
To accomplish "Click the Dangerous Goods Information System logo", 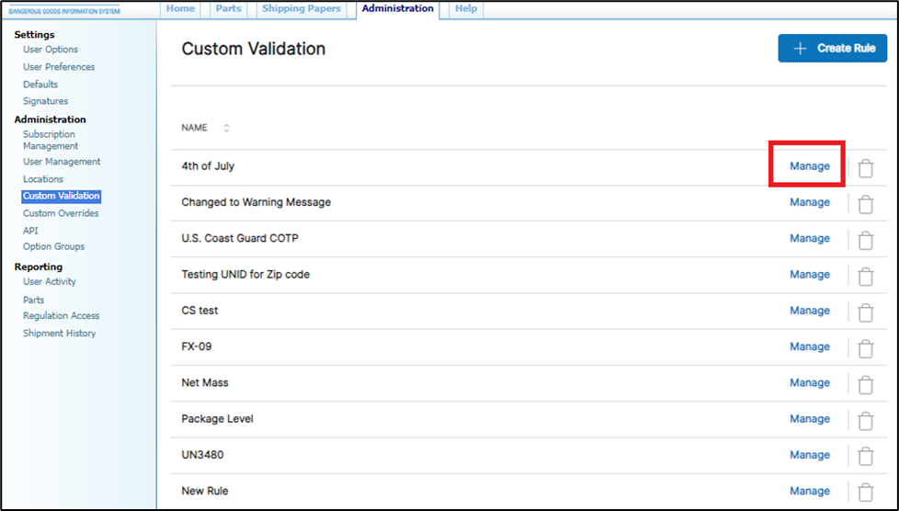I will coord(64,10).
